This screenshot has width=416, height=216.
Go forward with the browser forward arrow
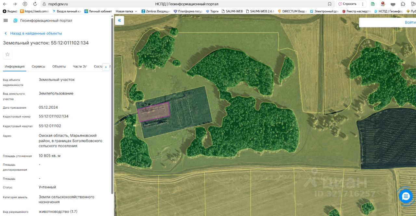15,4
